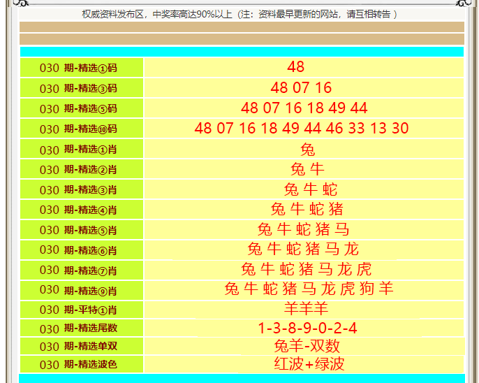Screen dimensions: 479x383
Task: Click the 030 期-精选⑩码 label cell
Action: click(81, 129)
